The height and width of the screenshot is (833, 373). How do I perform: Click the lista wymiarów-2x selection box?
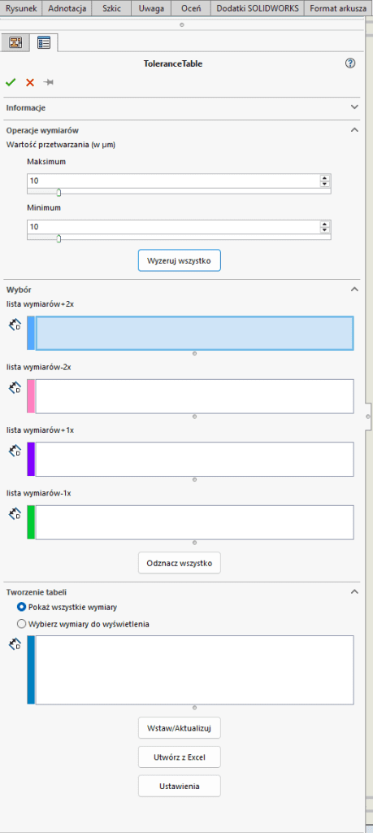194,396
